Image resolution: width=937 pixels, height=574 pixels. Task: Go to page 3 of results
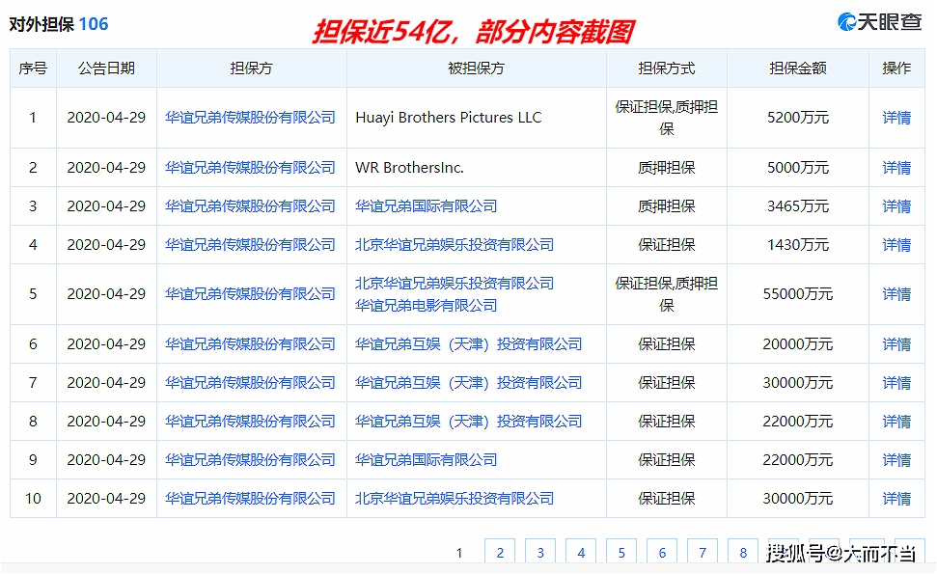540,552
